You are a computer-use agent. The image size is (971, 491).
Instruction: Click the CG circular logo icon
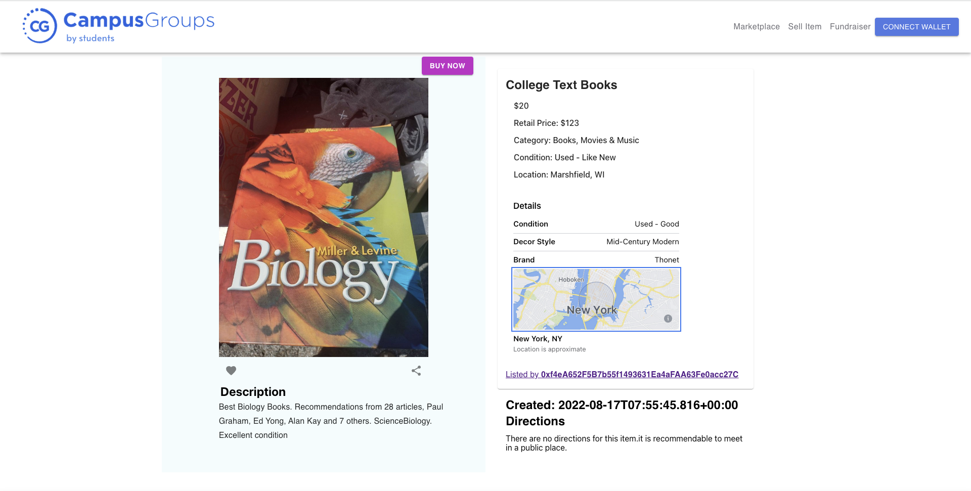pos(40,26)
